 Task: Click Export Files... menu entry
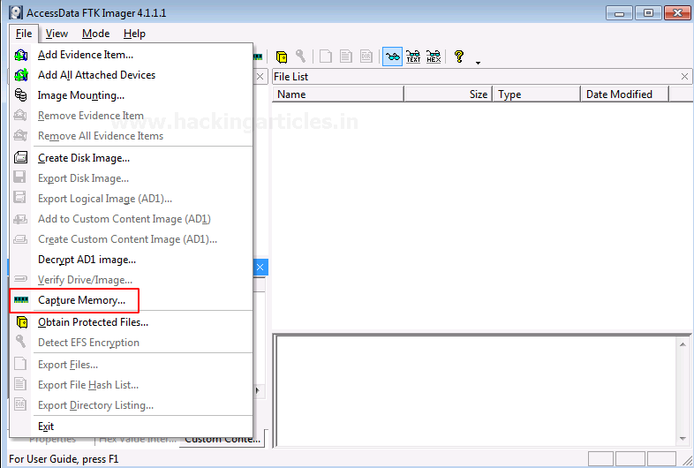[132, 365]
